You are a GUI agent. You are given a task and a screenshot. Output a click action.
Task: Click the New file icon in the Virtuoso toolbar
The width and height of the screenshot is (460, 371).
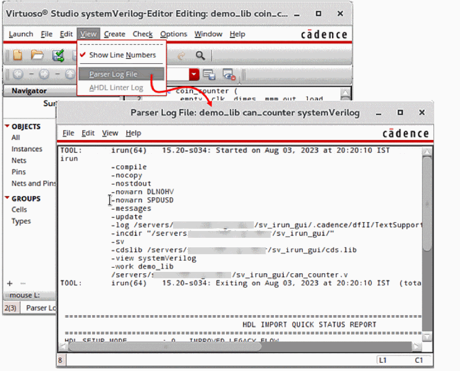[x=18, y=55]
